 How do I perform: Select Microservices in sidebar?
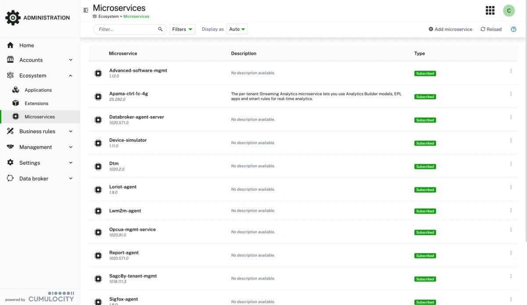40,117
